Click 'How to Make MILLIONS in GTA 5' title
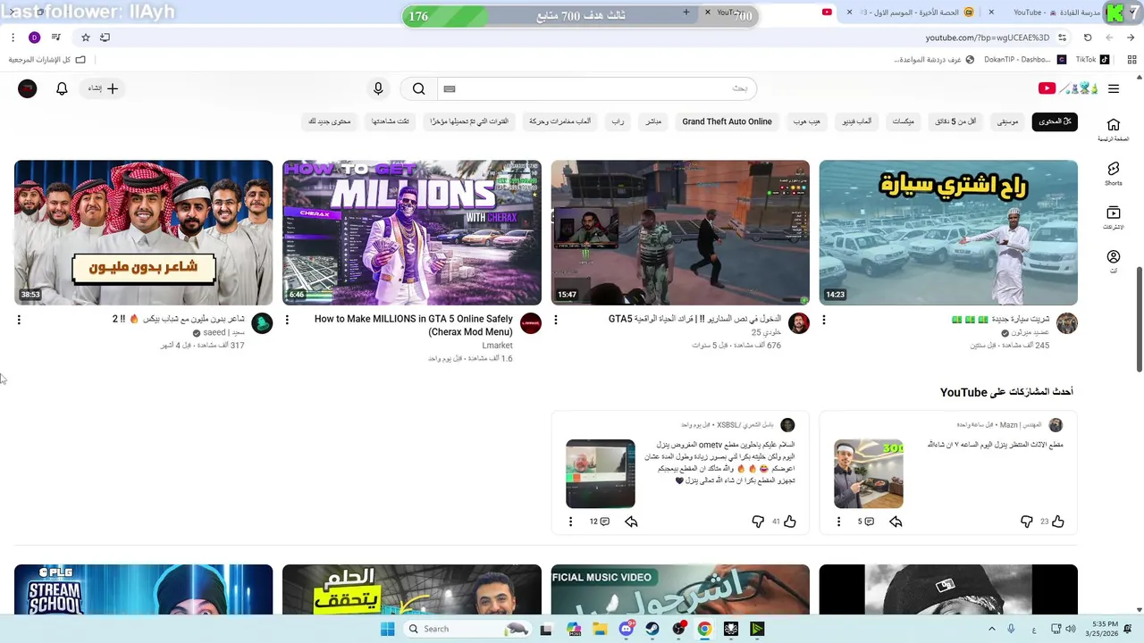 (x=414, y=325)
